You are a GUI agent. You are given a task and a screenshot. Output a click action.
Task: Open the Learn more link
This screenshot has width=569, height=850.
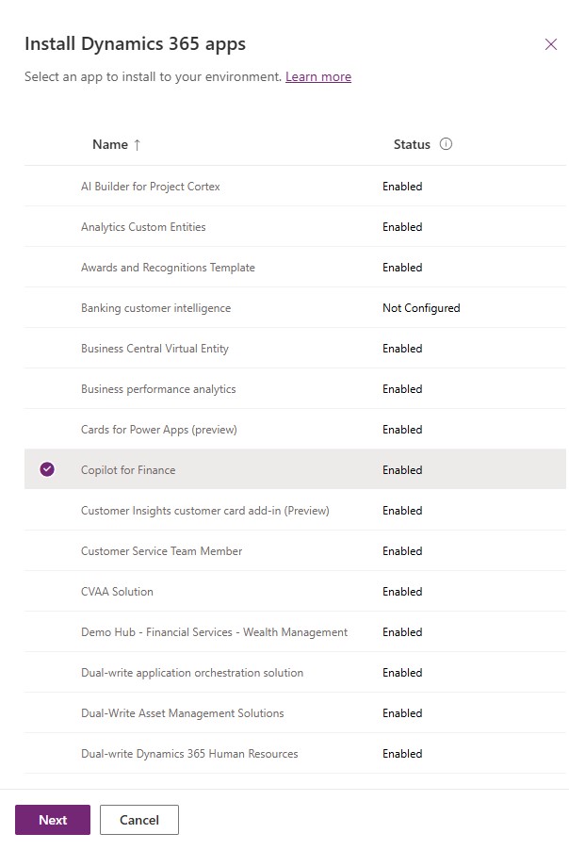318,76
